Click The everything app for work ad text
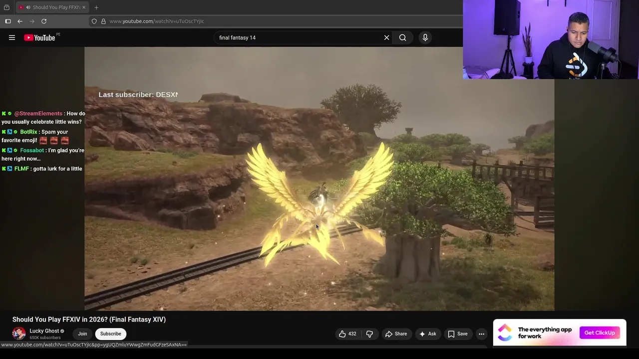Screen dimensions: 639x359 pos(545,333)
